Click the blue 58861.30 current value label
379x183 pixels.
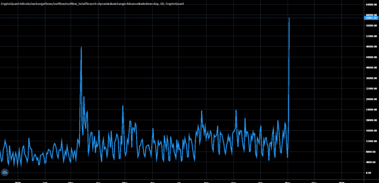click(370, 18)
